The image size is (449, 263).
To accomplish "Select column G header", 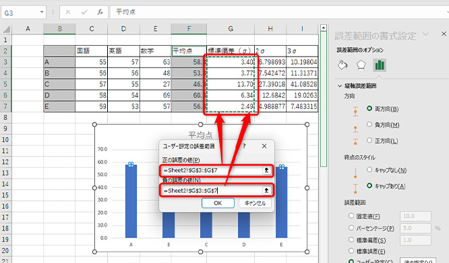I will [x=231, y=28].
